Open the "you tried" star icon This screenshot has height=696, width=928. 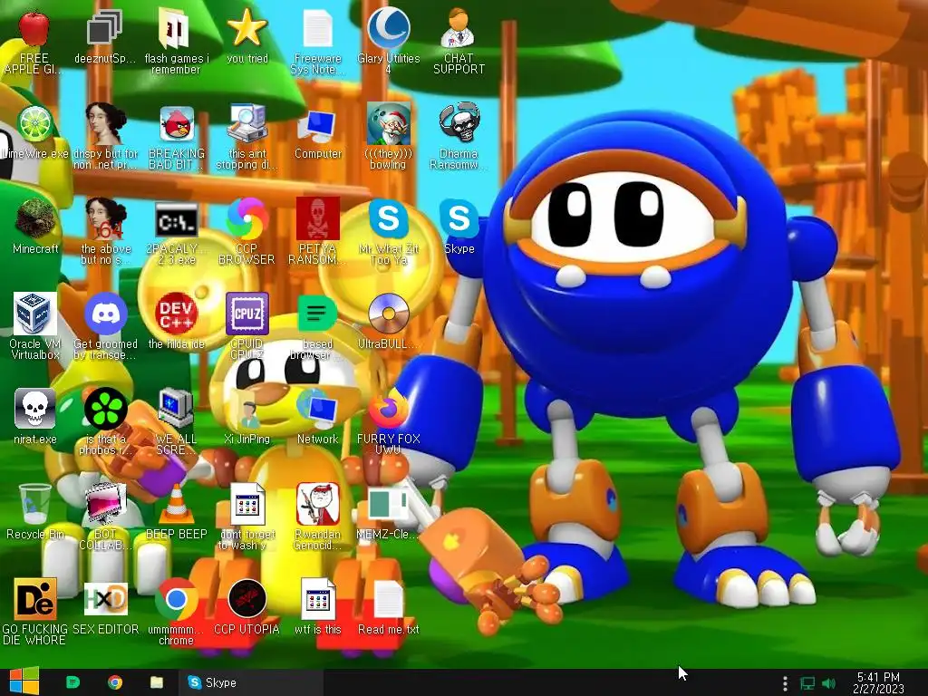click(x=246, y=28)
